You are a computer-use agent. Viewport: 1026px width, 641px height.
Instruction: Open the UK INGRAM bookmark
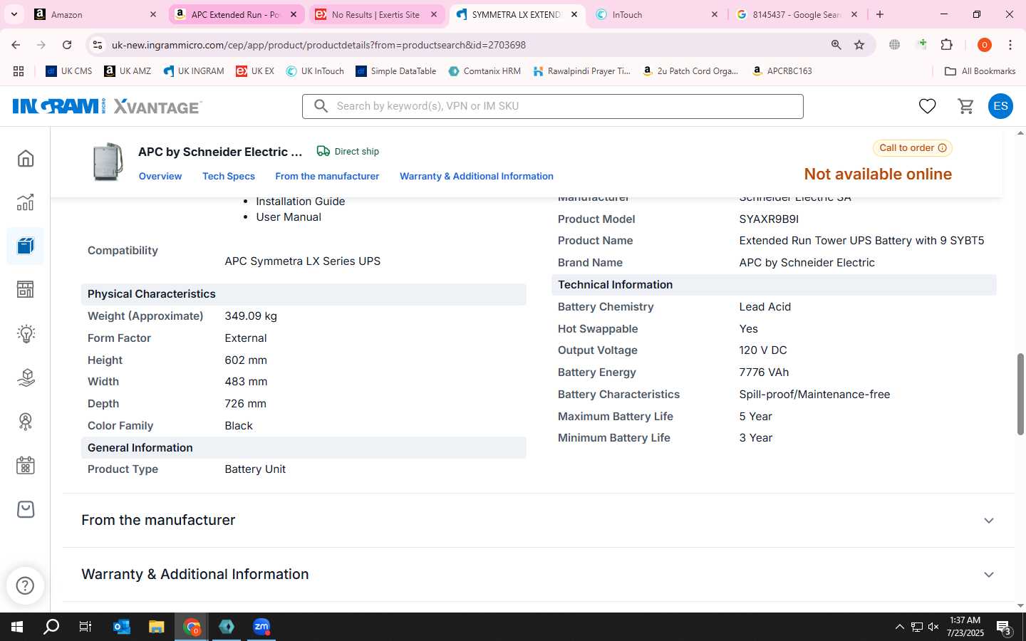[194, 71]
